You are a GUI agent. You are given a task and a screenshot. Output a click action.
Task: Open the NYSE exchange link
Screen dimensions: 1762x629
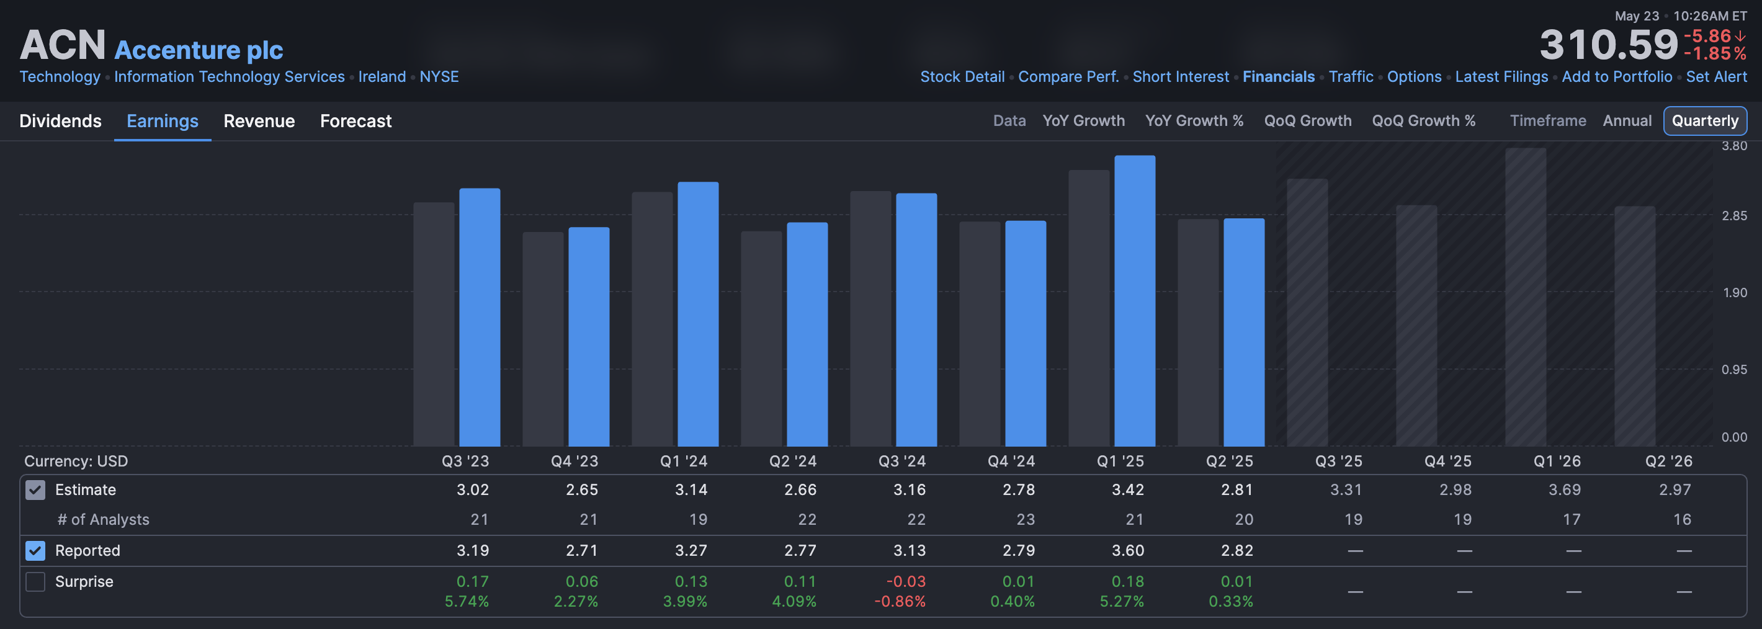pos(439,76)
